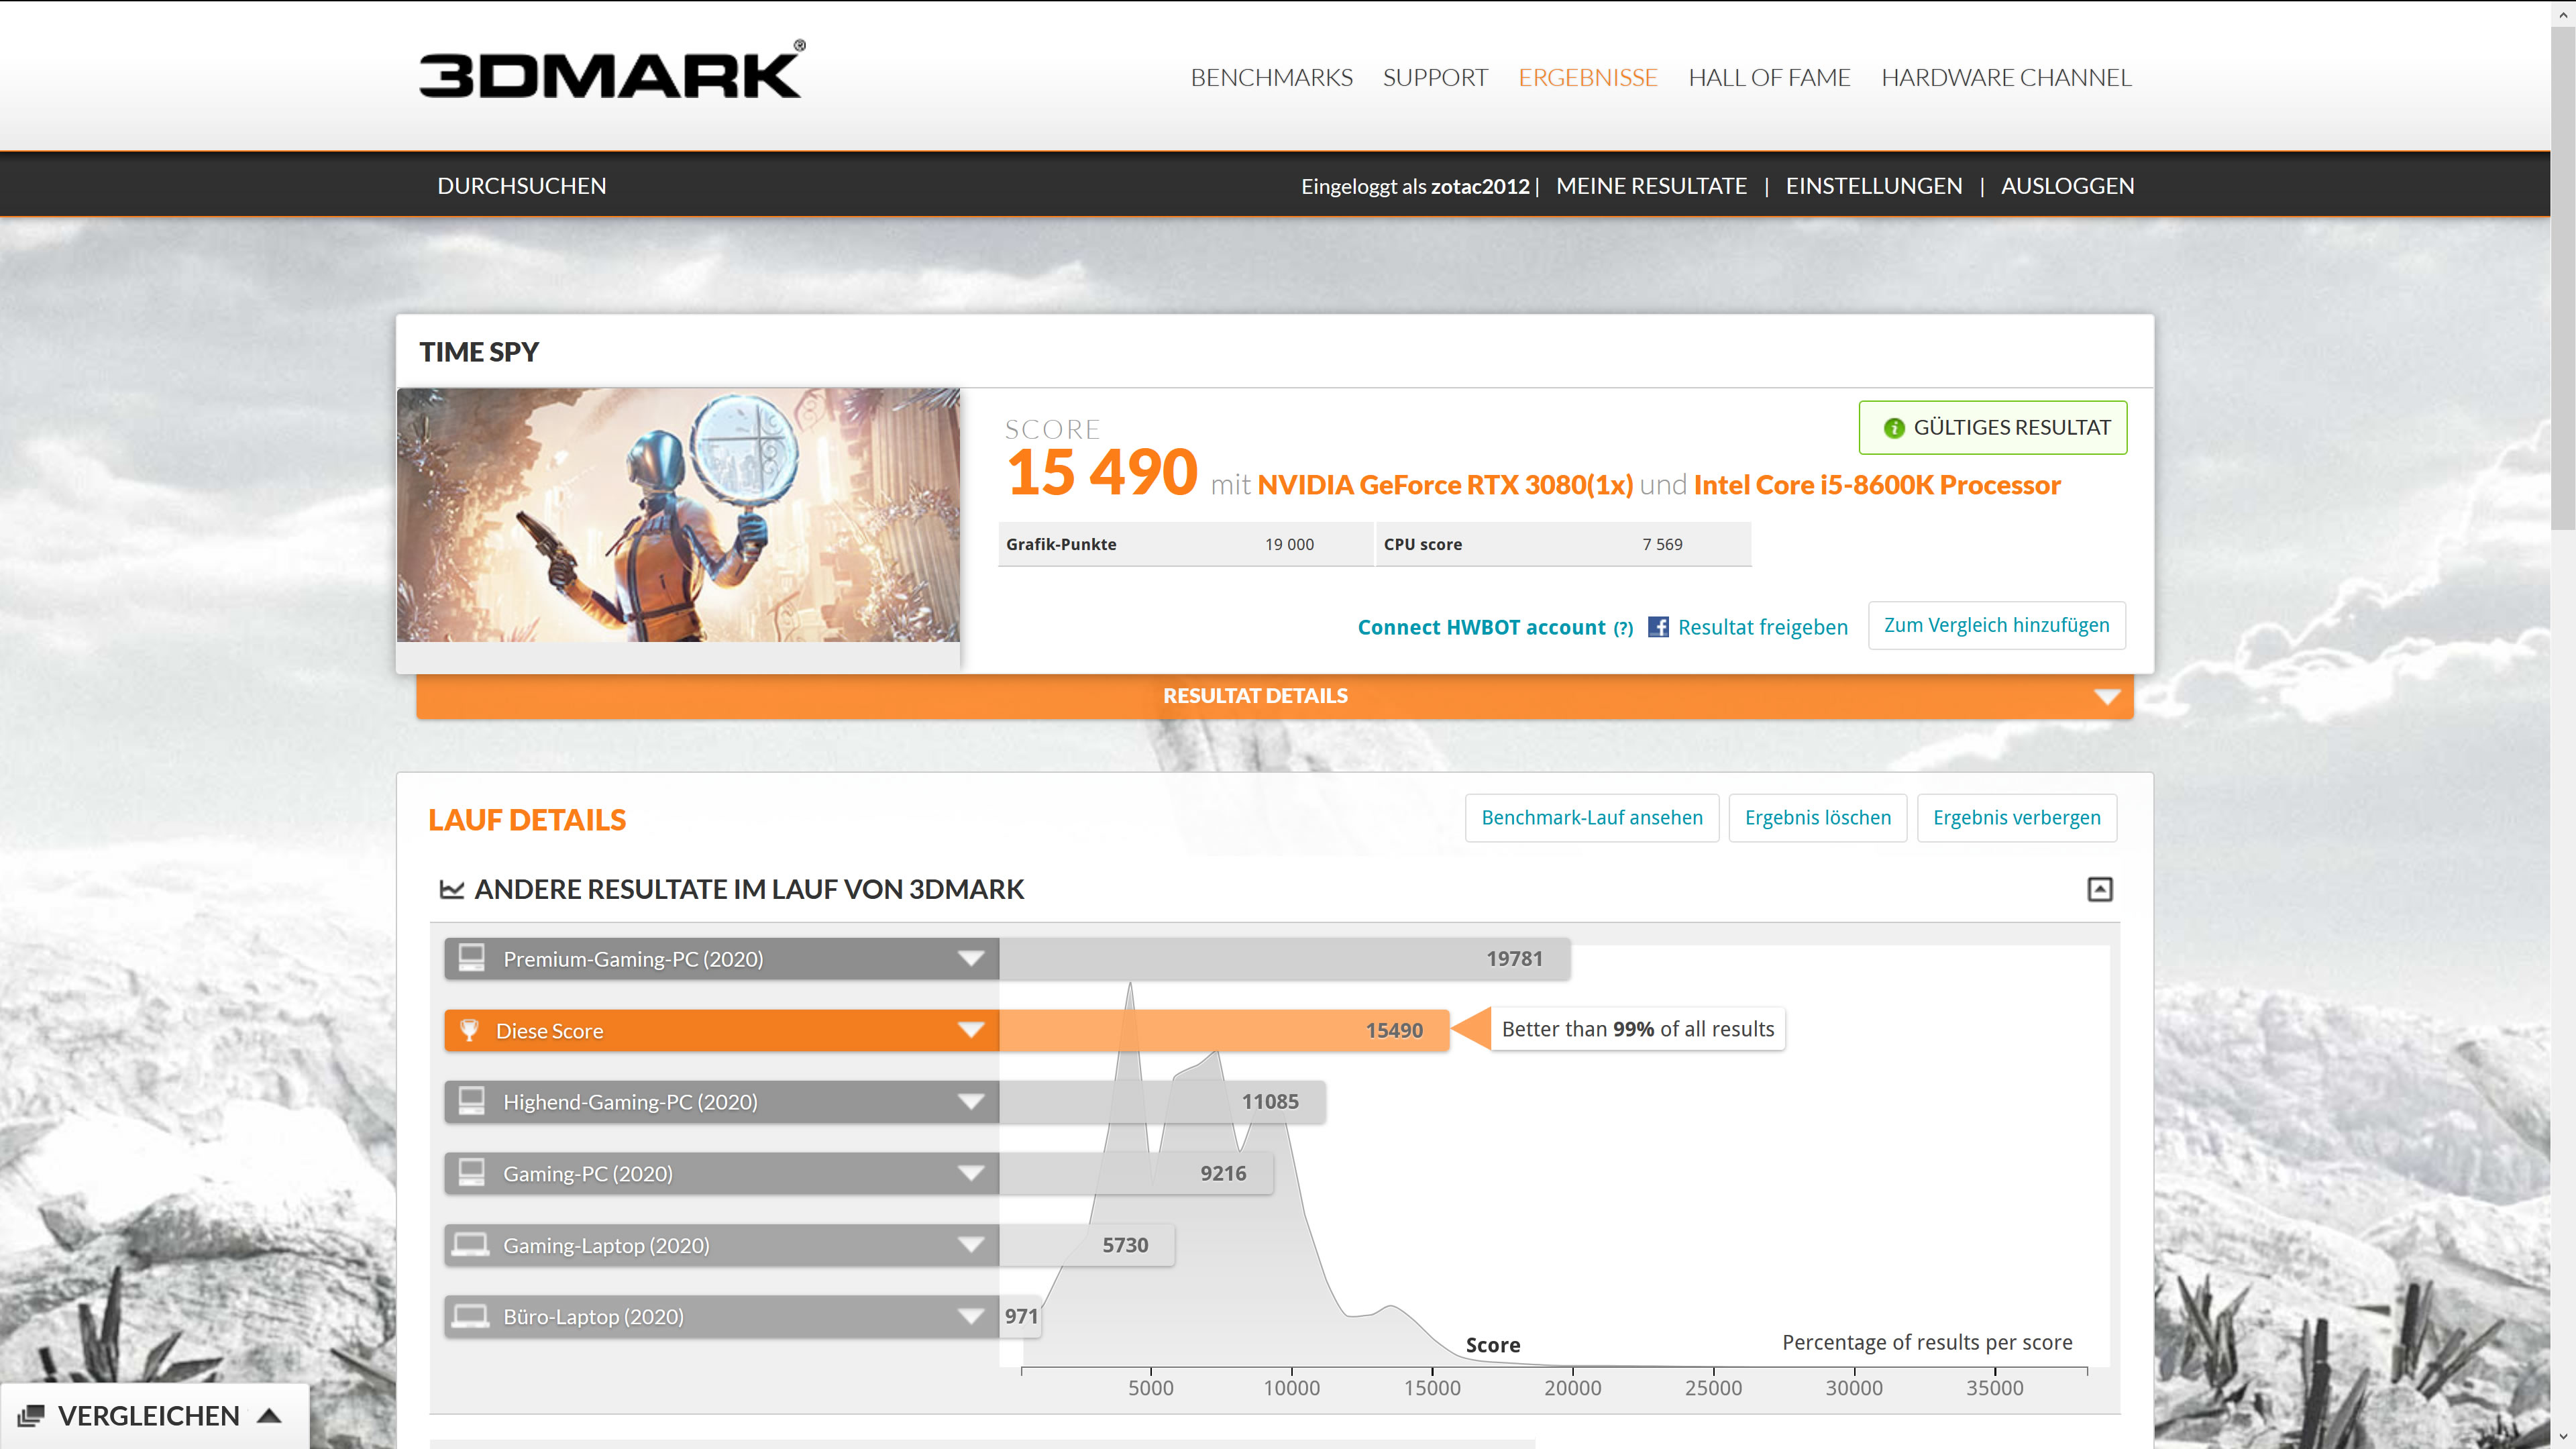Image resolution: width=2576 pixels, height=1449 pixels.
Task: Click the Büro-Laptop laptop icon
Action: [470, 1316]
